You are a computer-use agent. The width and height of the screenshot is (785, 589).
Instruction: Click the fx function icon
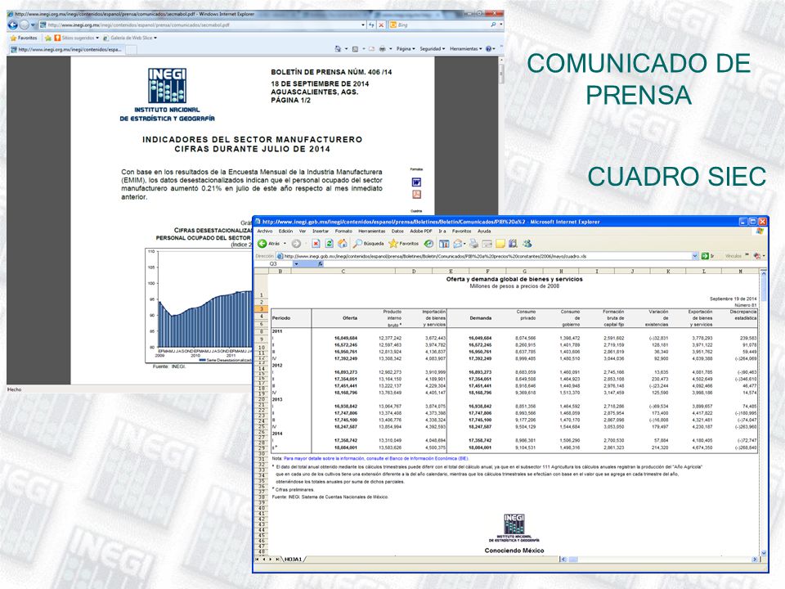tap(320, 264)
